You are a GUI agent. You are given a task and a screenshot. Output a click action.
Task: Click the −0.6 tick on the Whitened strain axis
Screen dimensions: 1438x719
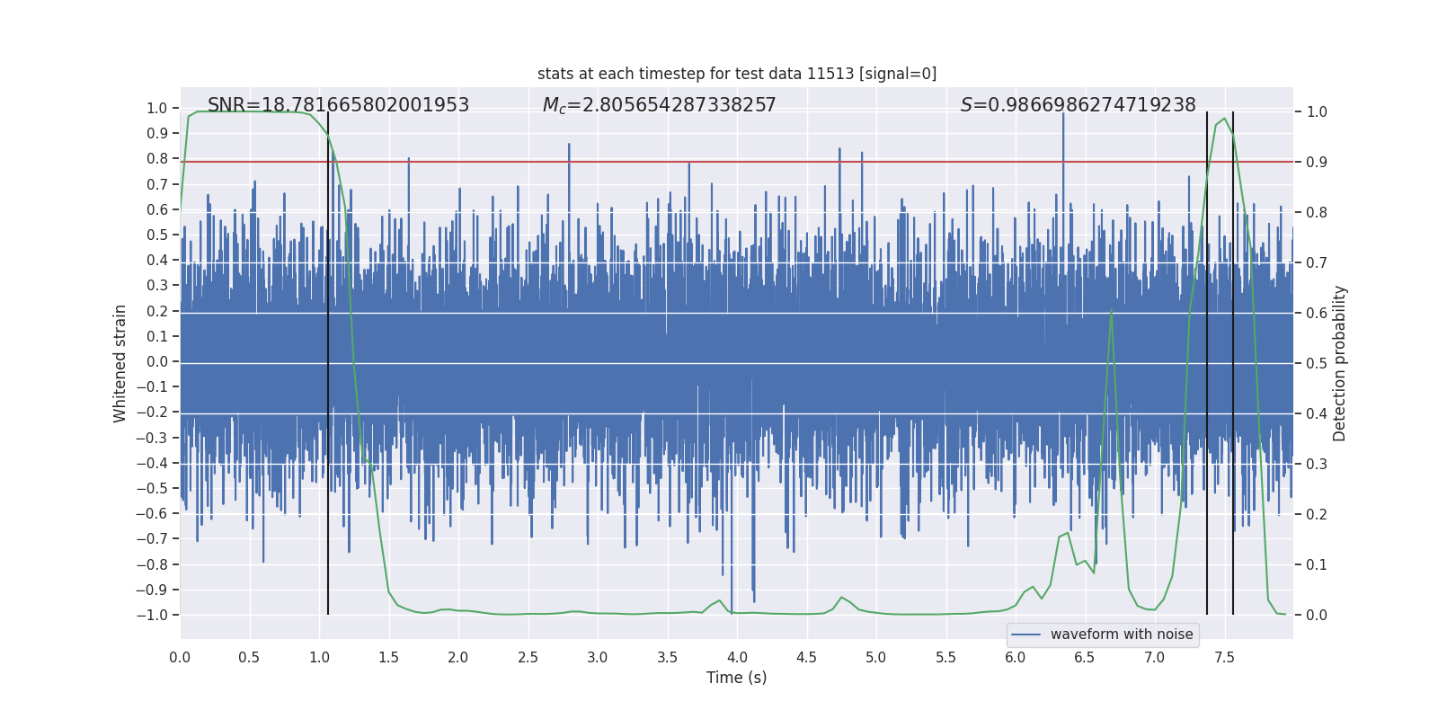coord(152,513)
